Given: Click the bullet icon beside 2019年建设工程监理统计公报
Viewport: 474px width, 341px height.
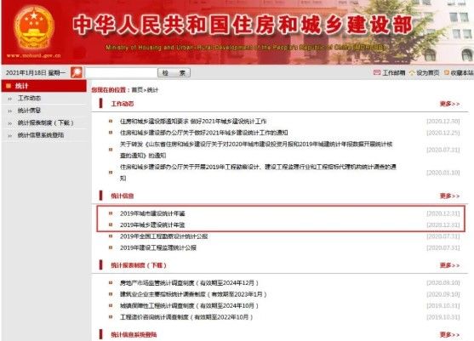Looking at the screenshot, I should tap(111, 247).
